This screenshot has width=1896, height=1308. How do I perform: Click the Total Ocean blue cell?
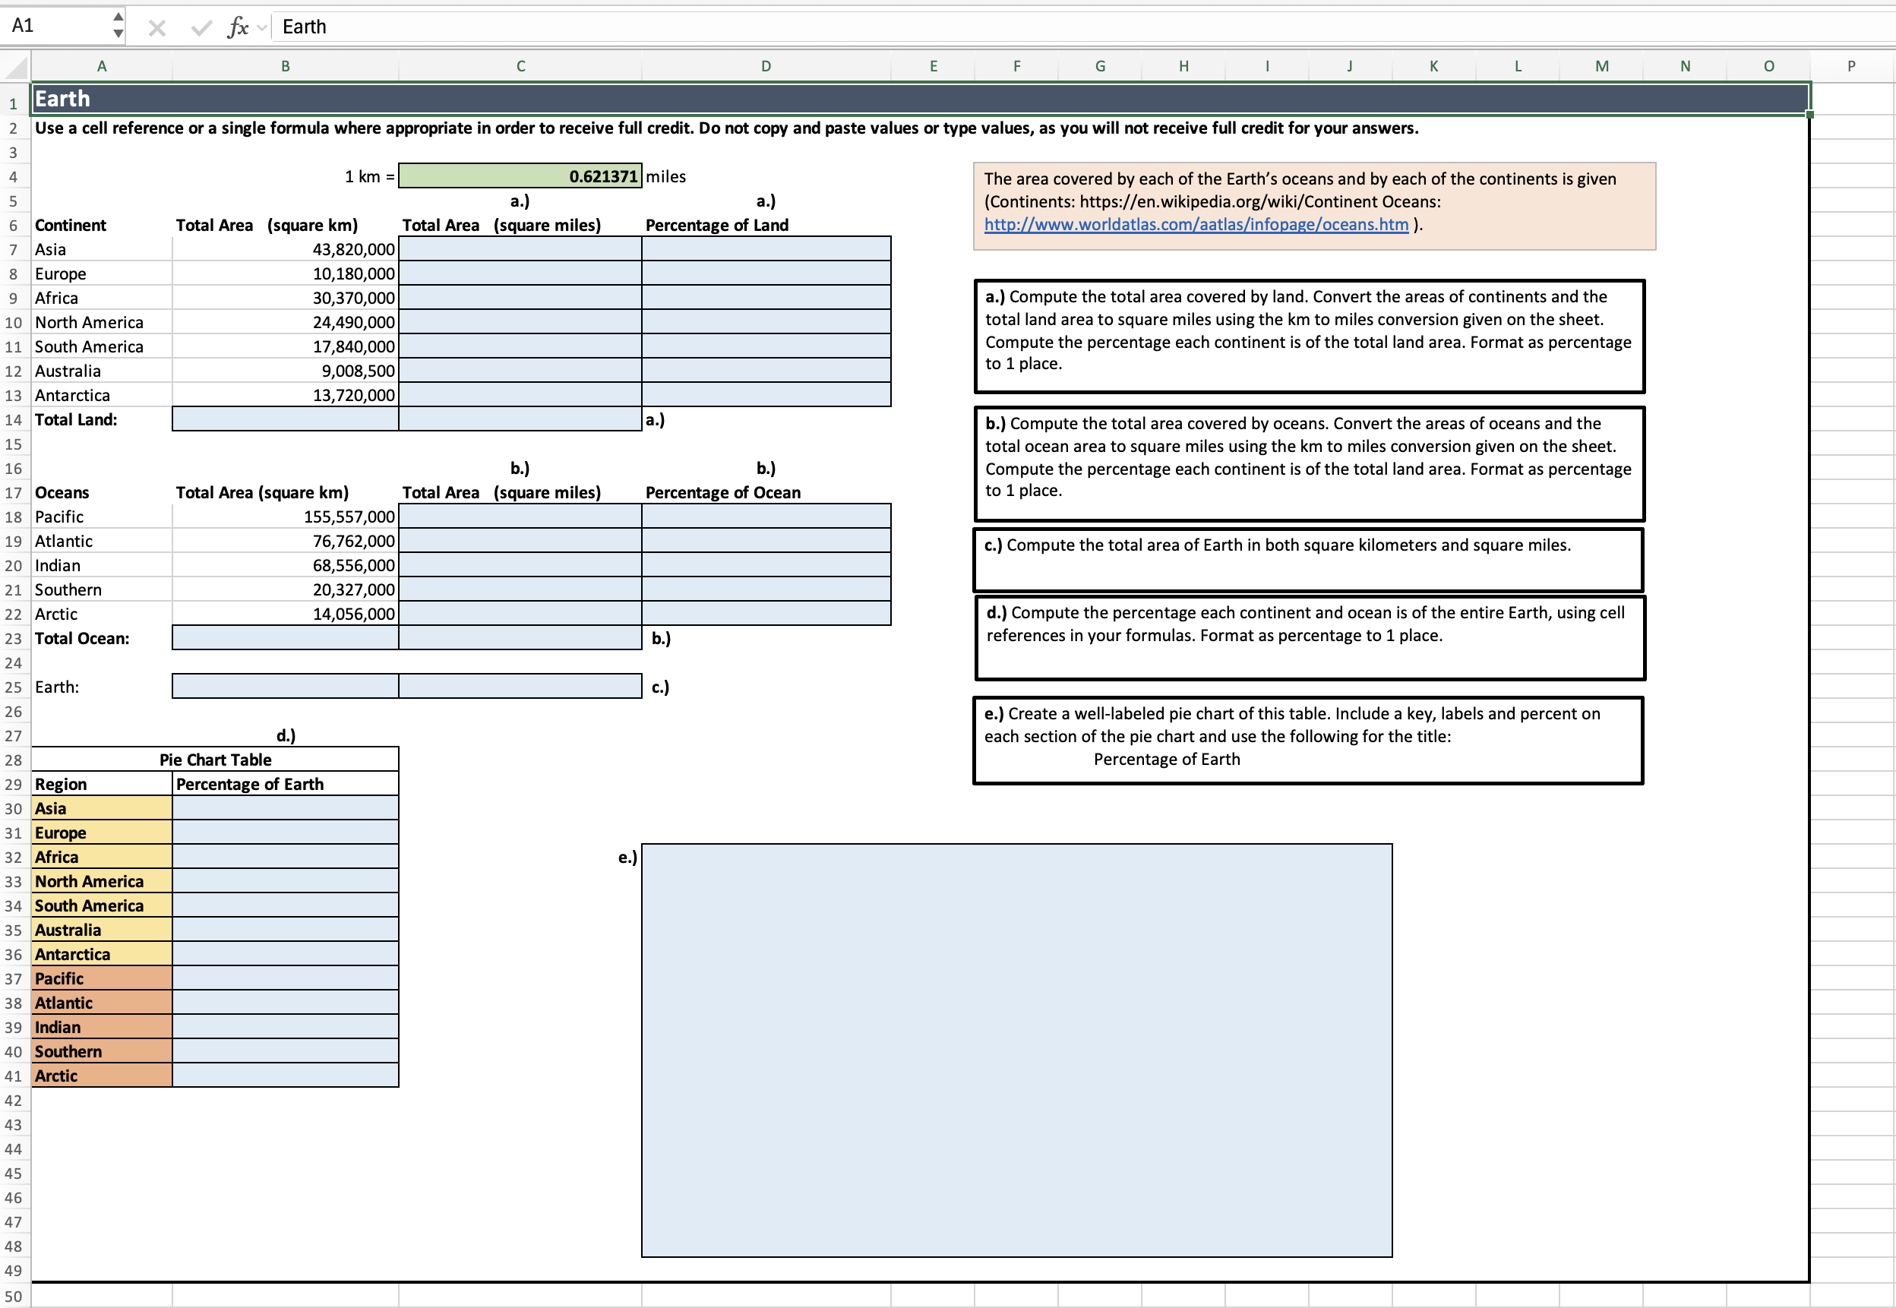tap(284, 638)
